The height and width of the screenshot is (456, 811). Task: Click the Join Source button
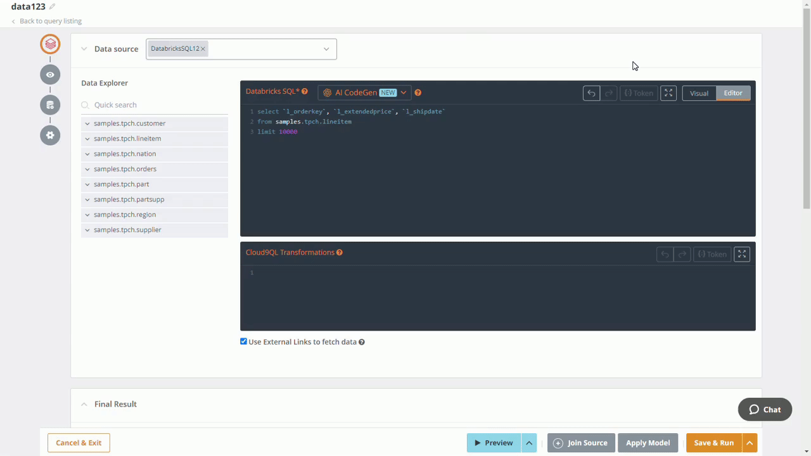[581, 443]
